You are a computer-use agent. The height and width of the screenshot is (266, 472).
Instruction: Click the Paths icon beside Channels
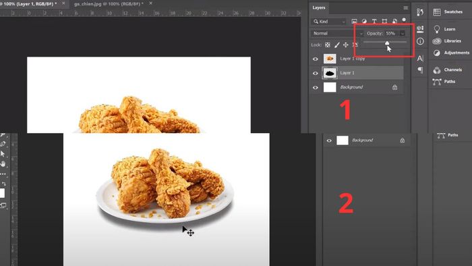click(x=437, y=82)
